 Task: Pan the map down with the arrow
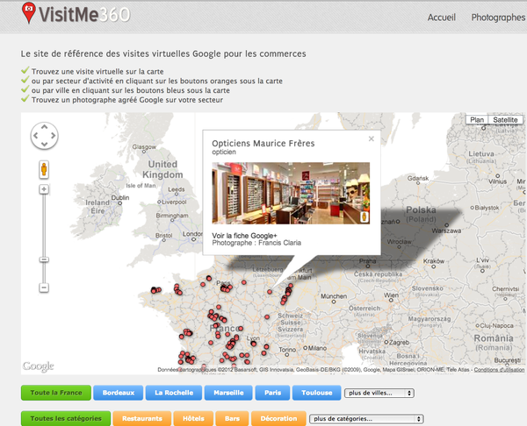(45, 145)
